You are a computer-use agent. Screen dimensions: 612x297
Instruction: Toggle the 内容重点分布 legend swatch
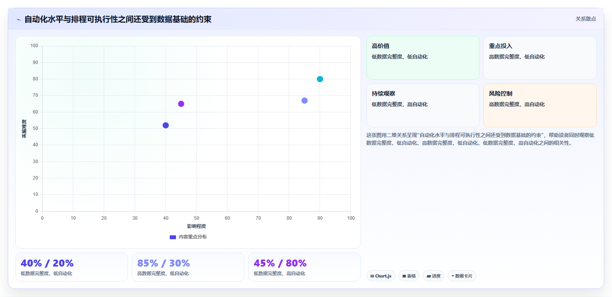(x=173, y=237)
